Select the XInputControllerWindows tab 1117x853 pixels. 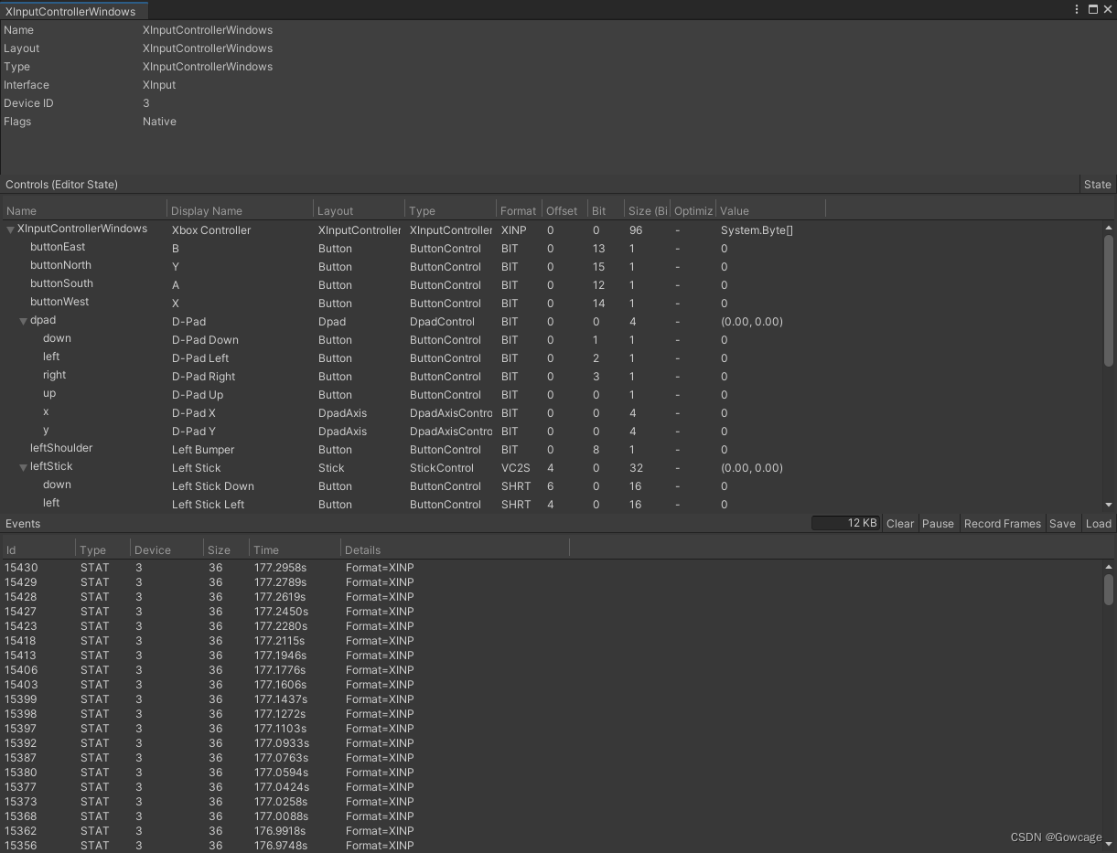click(73, 11)
